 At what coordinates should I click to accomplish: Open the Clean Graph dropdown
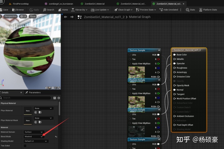click(x=123, y=10)
